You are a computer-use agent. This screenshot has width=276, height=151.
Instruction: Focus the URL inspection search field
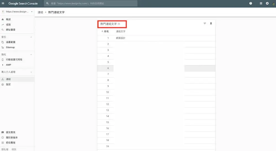tap(91, 3)
